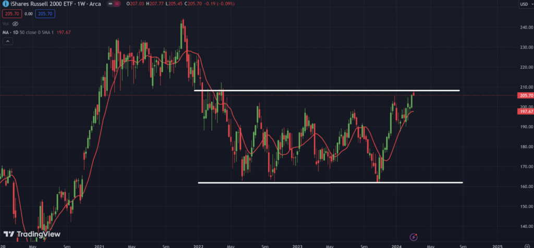This screenshot has height=248, width=534.
Task: Click the 2023 label on time axis
Action: [297, 245]
